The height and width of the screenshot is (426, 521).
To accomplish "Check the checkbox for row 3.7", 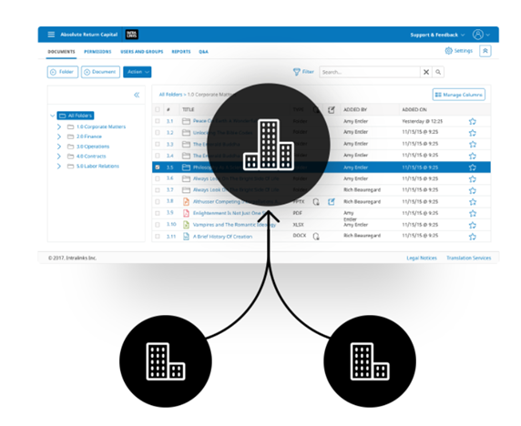I will [158, 190].
